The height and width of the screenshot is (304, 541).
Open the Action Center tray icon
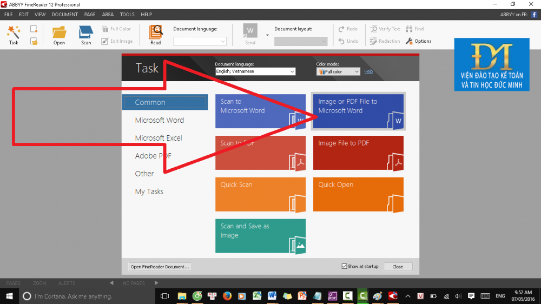[x=471, y=296]
